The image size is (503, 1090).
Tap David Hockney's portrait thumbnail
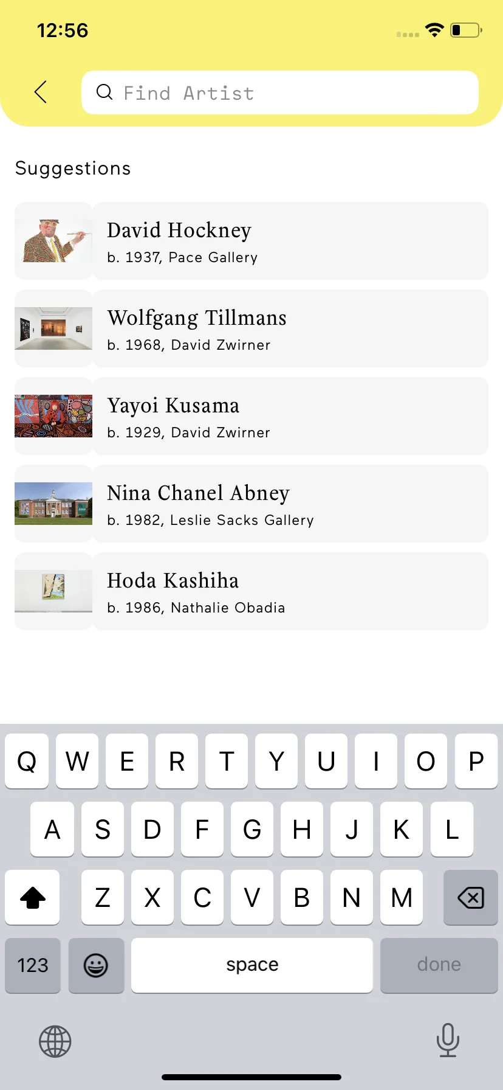(x=53, y=241)
